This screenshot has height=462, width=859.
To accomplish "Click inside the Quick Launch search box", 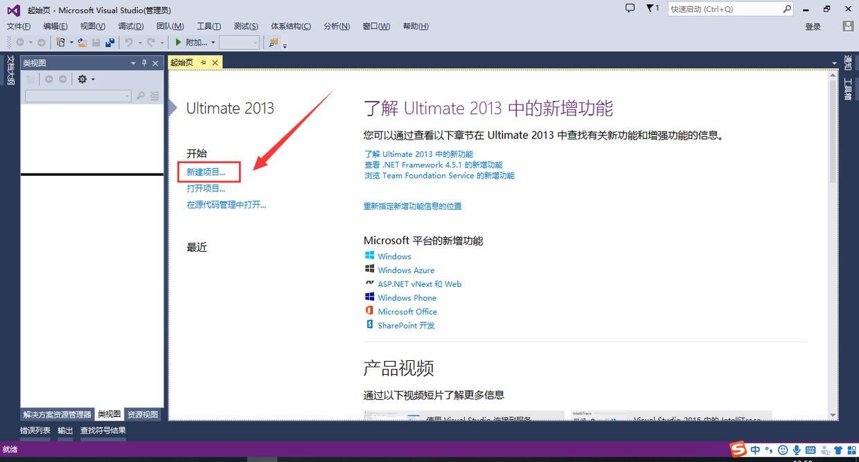I will click(720, 9).
